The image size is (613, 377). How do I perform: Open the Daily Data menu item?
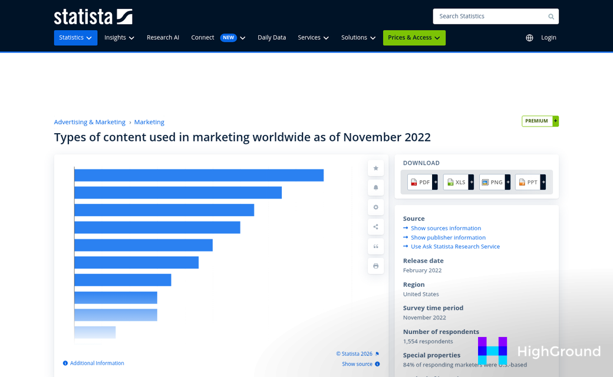click(272, 37)
